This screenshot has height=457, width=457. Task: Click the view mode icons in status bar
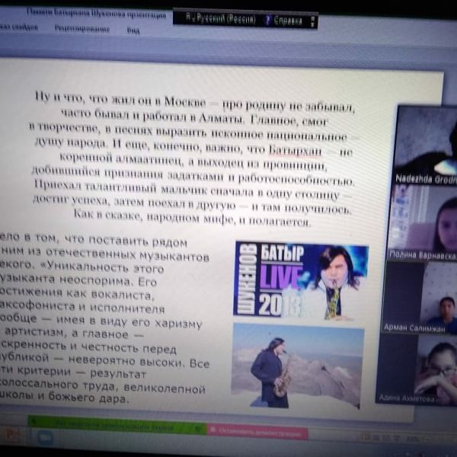pos(376,436)
